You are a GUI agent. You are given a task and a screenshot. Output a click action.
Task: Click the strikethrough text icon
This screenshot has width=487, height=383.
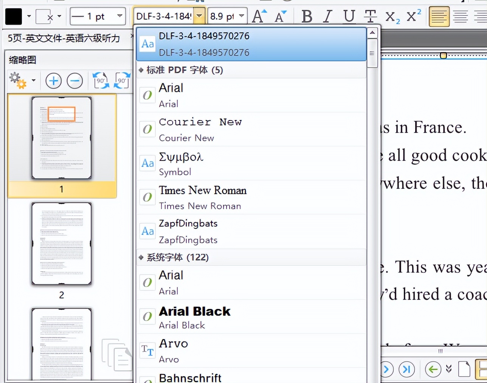(370, 17)
